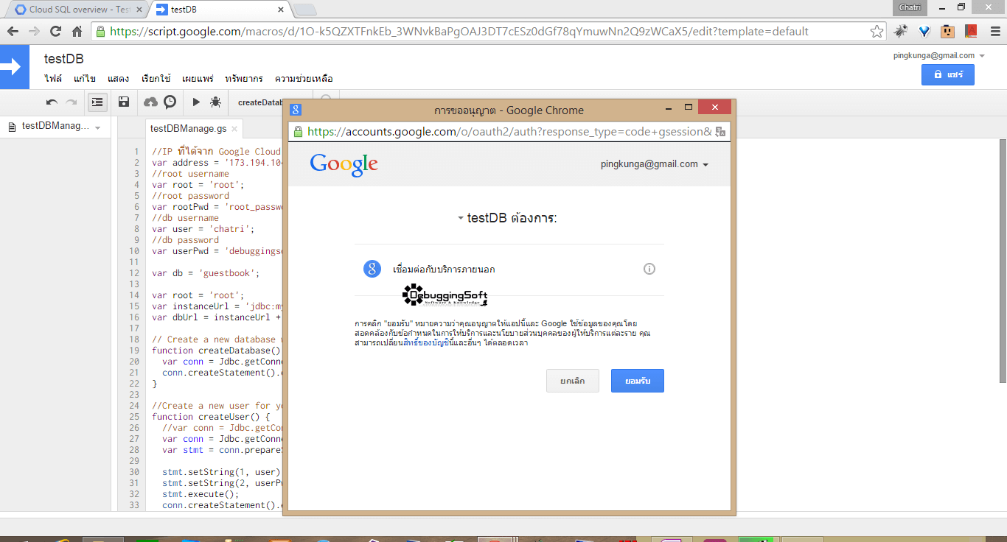Click the undo arrow in the script toolbar
The image size is (1007, 542).
52,102
